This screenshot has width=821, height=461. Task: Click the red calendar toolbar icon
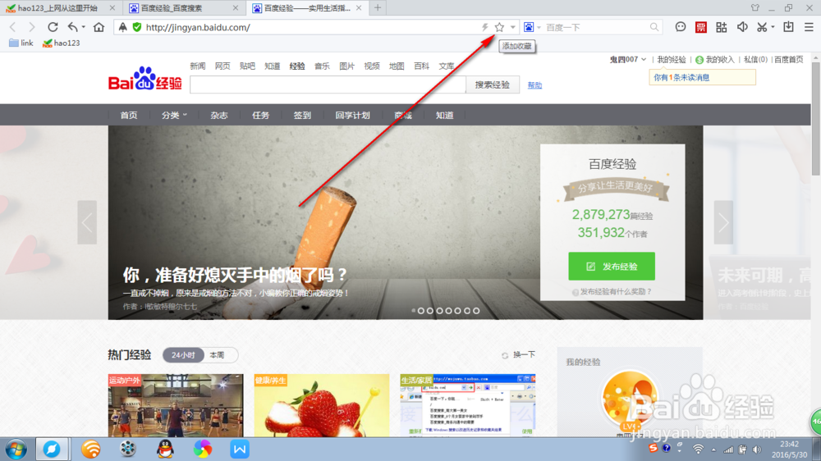click(700, 27)
